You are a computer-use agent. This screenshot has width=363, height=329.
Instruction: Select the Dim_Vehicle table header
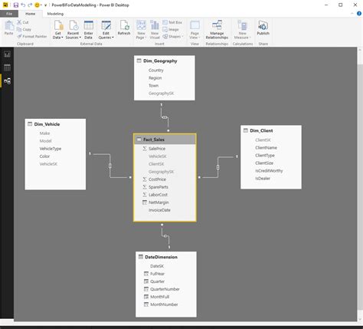(x=55, y=124)
